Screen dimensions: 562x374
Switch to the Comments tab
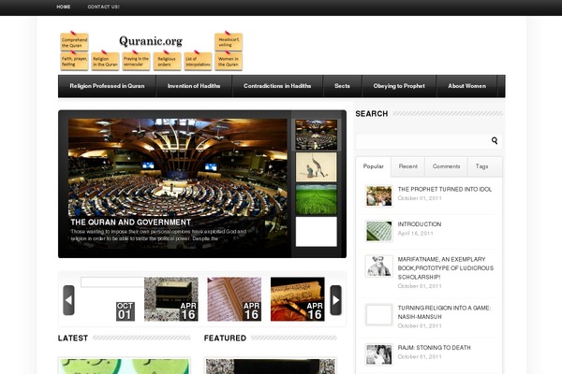coord(446,166)
